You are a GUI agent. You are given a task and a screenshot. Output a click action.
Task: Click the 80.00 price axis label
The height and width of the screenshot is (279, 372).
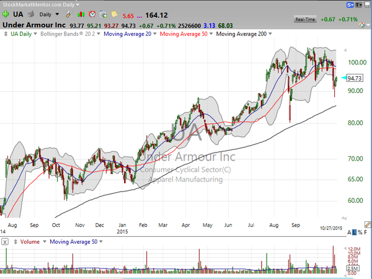tap(355, 123)
